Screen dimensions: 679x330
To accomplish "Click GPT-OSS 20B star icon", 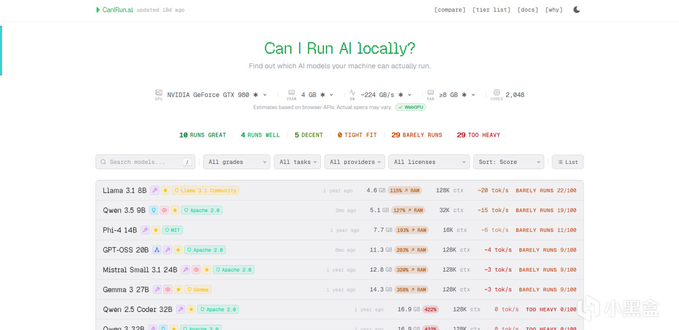I will point(178,250).
